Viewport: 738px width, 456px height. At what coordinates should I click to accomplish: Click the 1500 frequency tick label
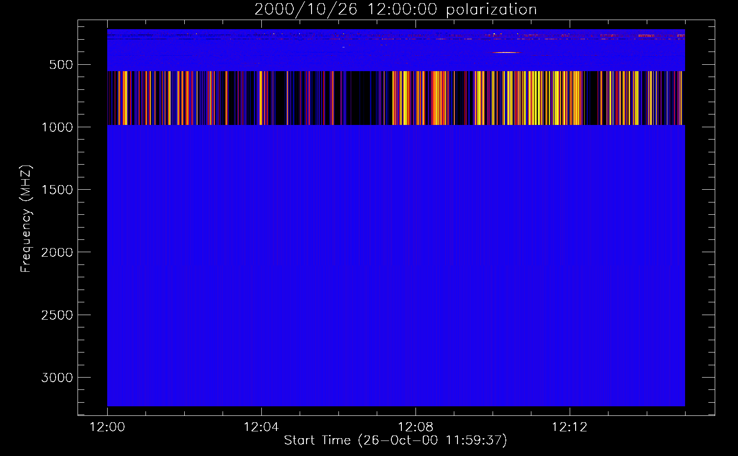57,190
